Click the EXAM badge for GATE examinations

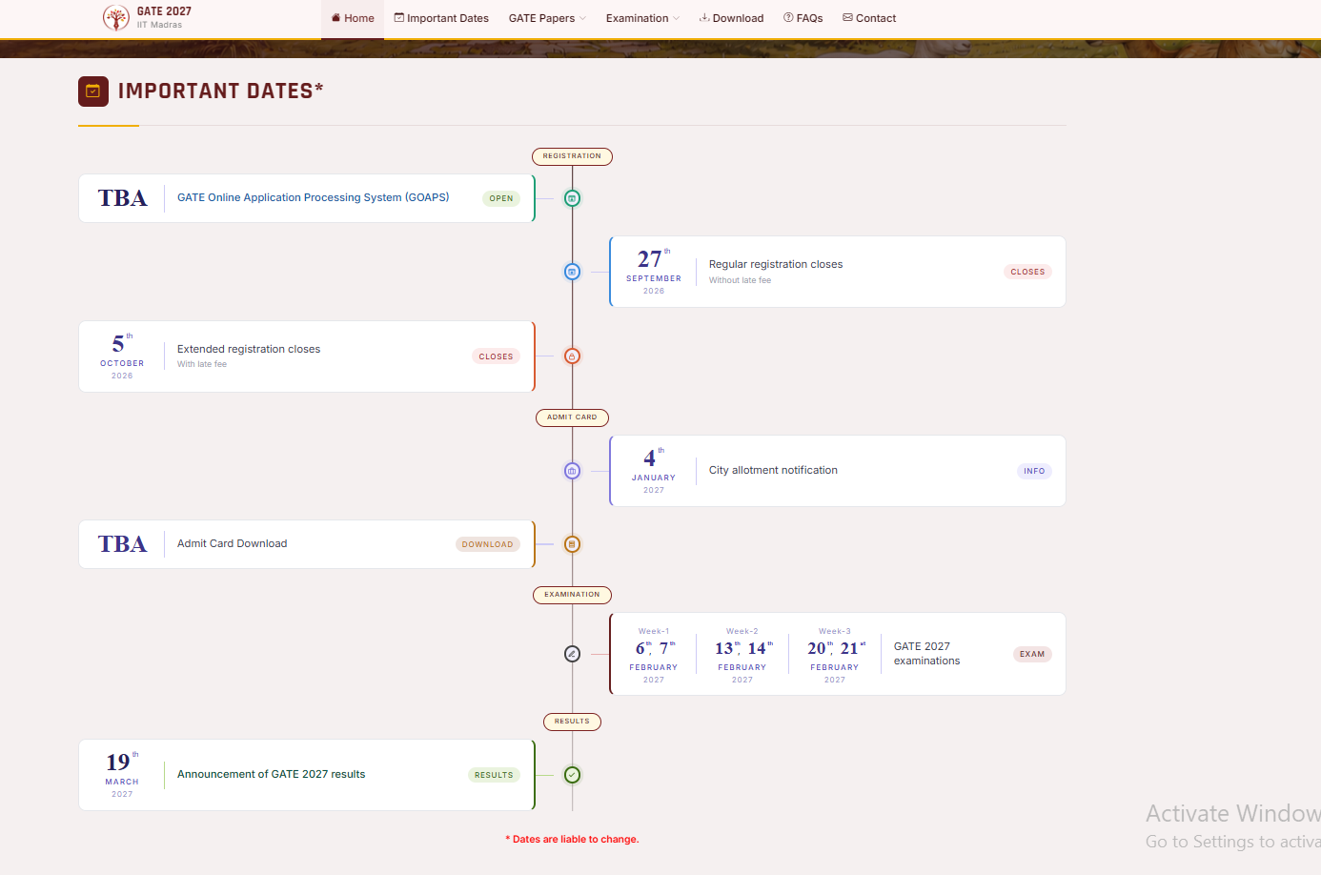1032,654
